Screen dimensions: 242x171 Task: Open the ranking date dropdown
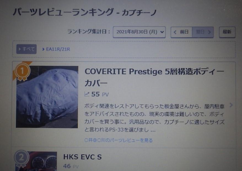(x=139, y=32)
